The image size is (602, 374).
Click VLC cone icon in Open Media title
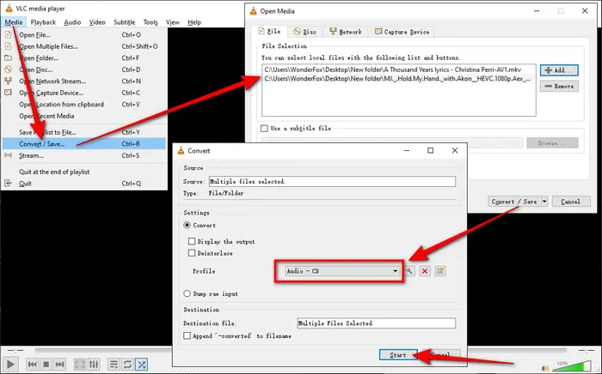pyautogui.click(x=254, y=11)
